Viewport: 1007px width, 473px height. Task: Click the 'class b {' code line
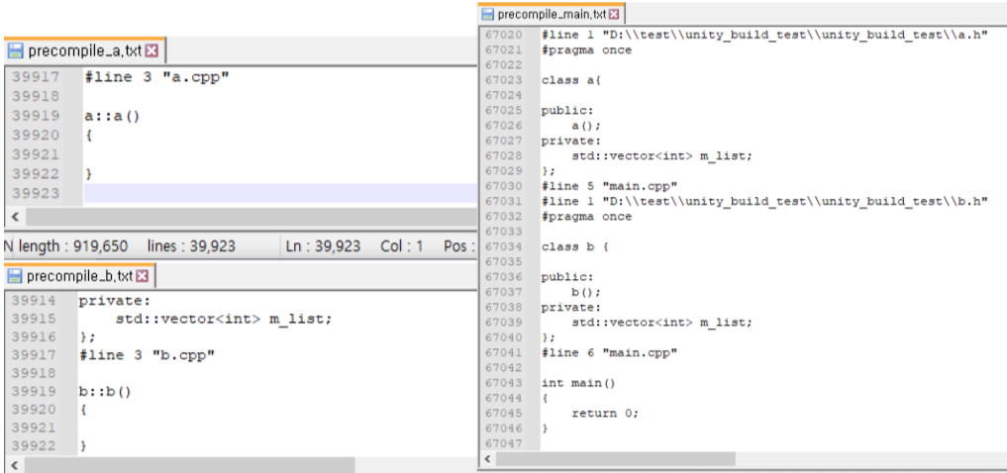coord(574,246)
